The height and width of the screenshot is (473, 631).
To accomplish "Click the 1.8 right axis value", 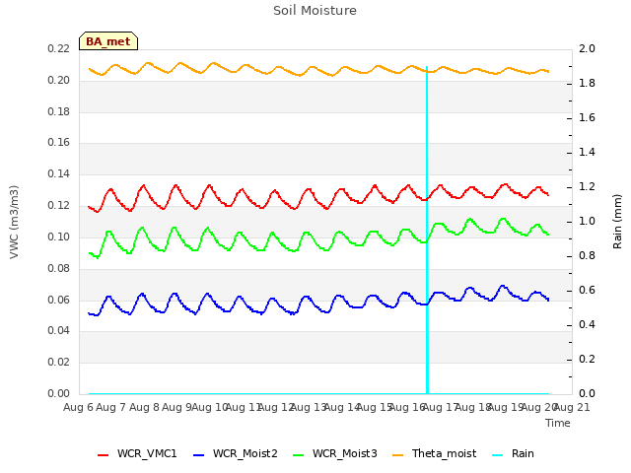I will pos(587,83).
